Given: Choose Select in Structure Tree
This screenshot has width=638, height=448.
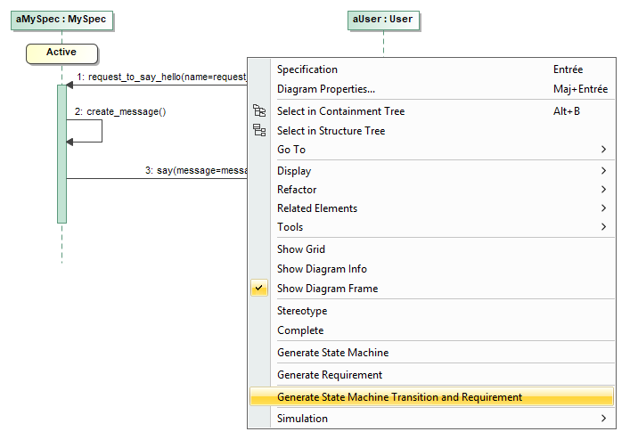Looking at the screenshot, I should pyautogui.click(x=431, y=131).
